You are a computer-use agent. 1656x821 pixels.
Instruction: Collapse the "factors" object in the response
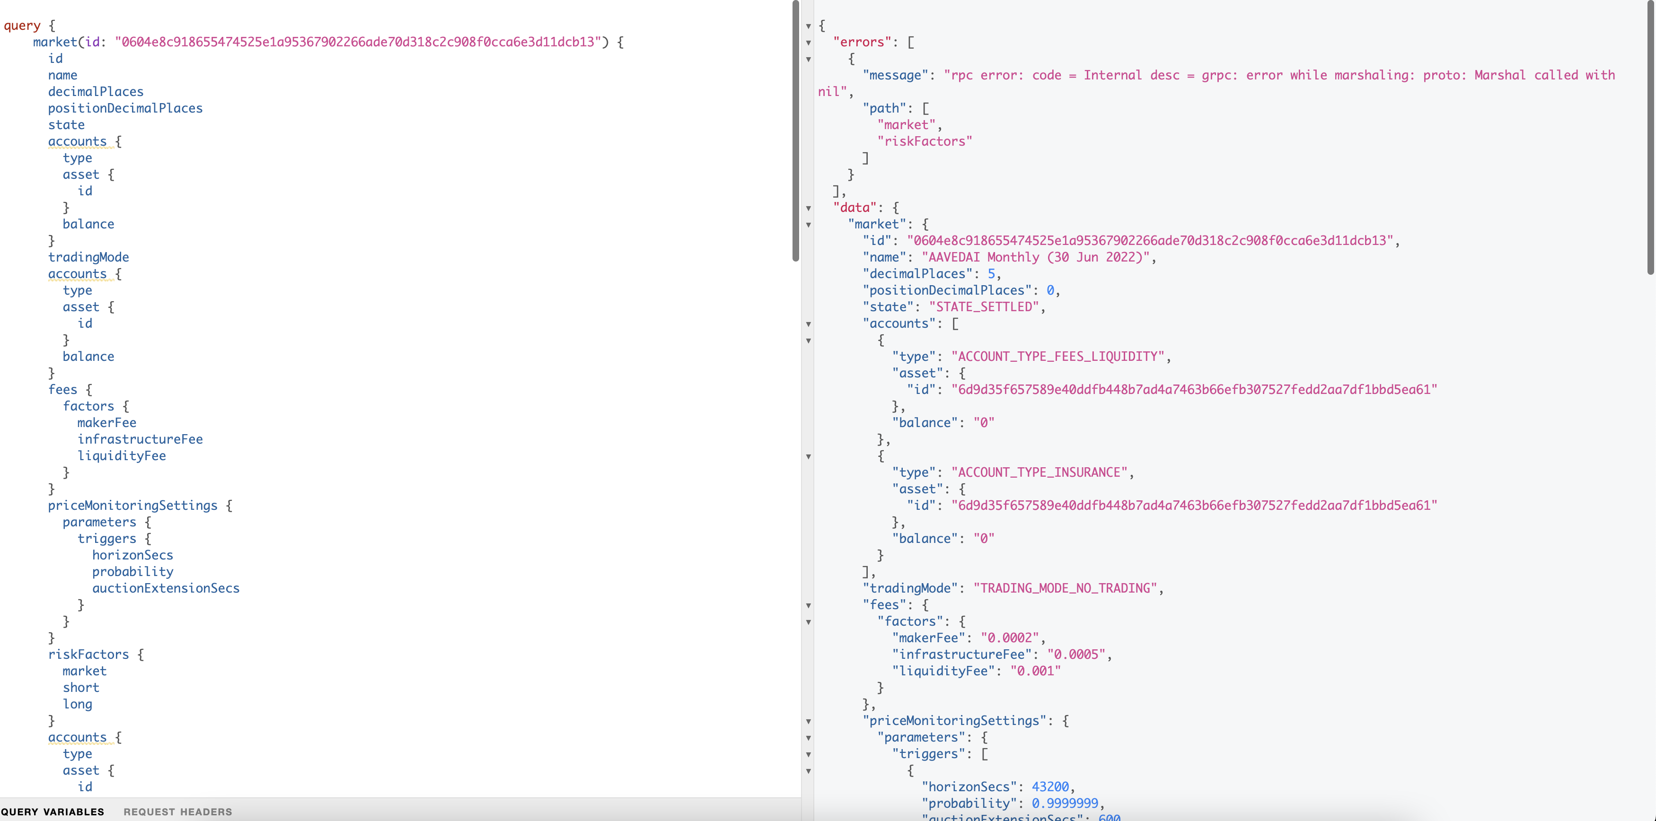[x=808, y=622]
